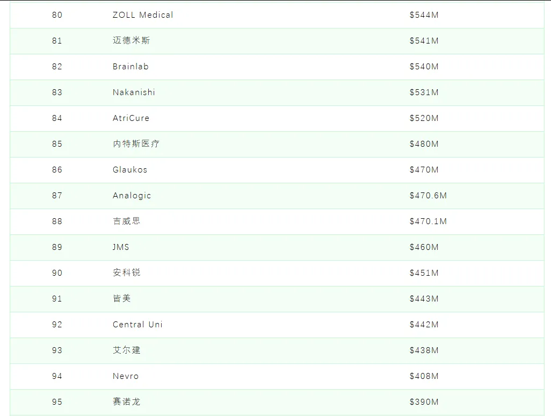Select the $390M revenue value

pyautogui.click(x=424, y=402)
